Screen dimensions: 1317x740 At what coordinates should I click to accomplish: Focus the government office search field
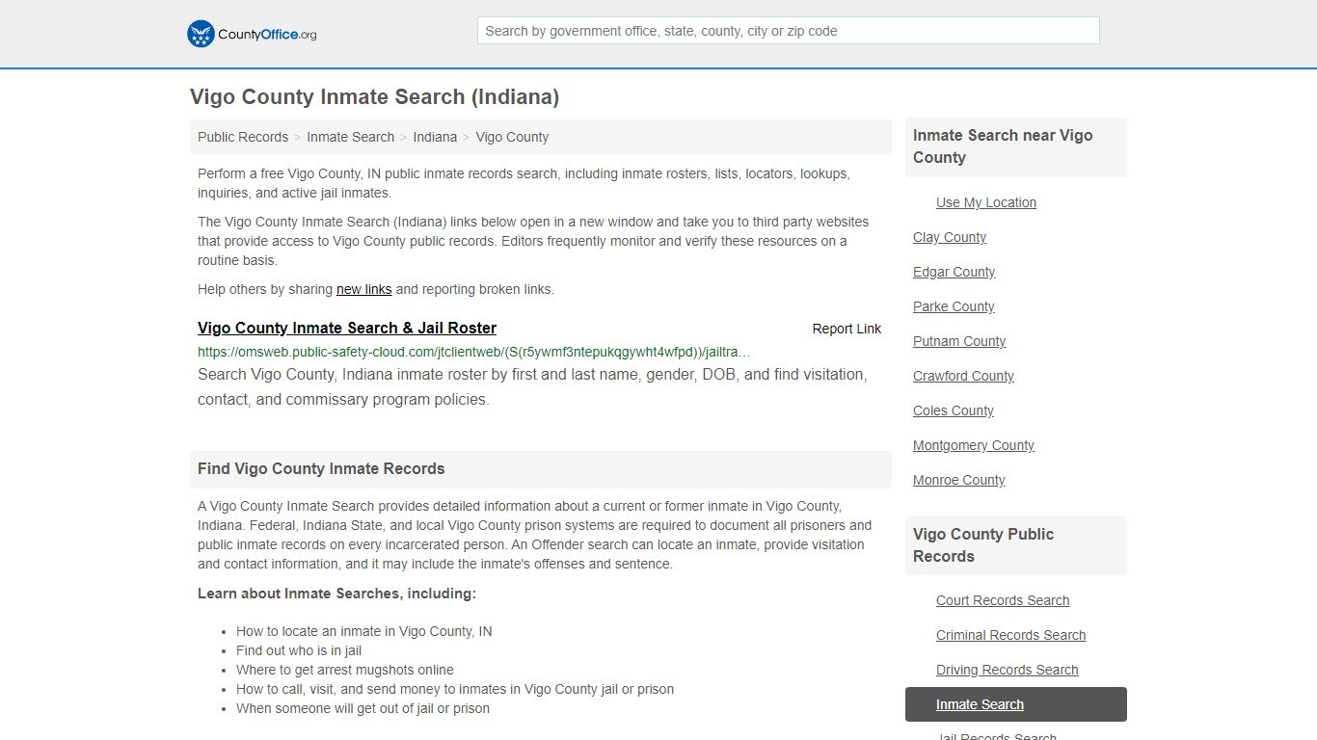pos(788,31)
